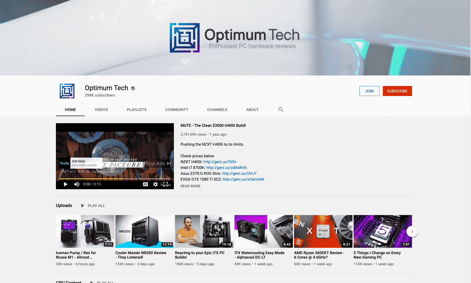Viewport: 471px width, 283px height.
Task: Open the Intel i7 8700K geni.us/ydAMhfA link
Action: pyautogui.click(x=226, y=168)
